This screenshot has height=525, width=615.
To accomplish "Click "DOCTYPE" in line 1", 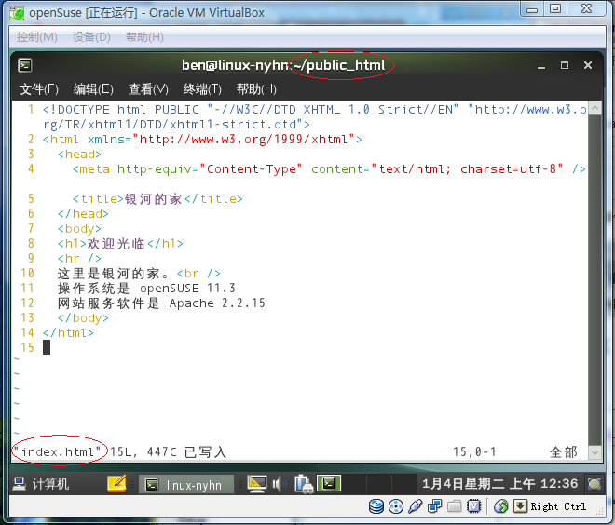I will pos(84,110).
